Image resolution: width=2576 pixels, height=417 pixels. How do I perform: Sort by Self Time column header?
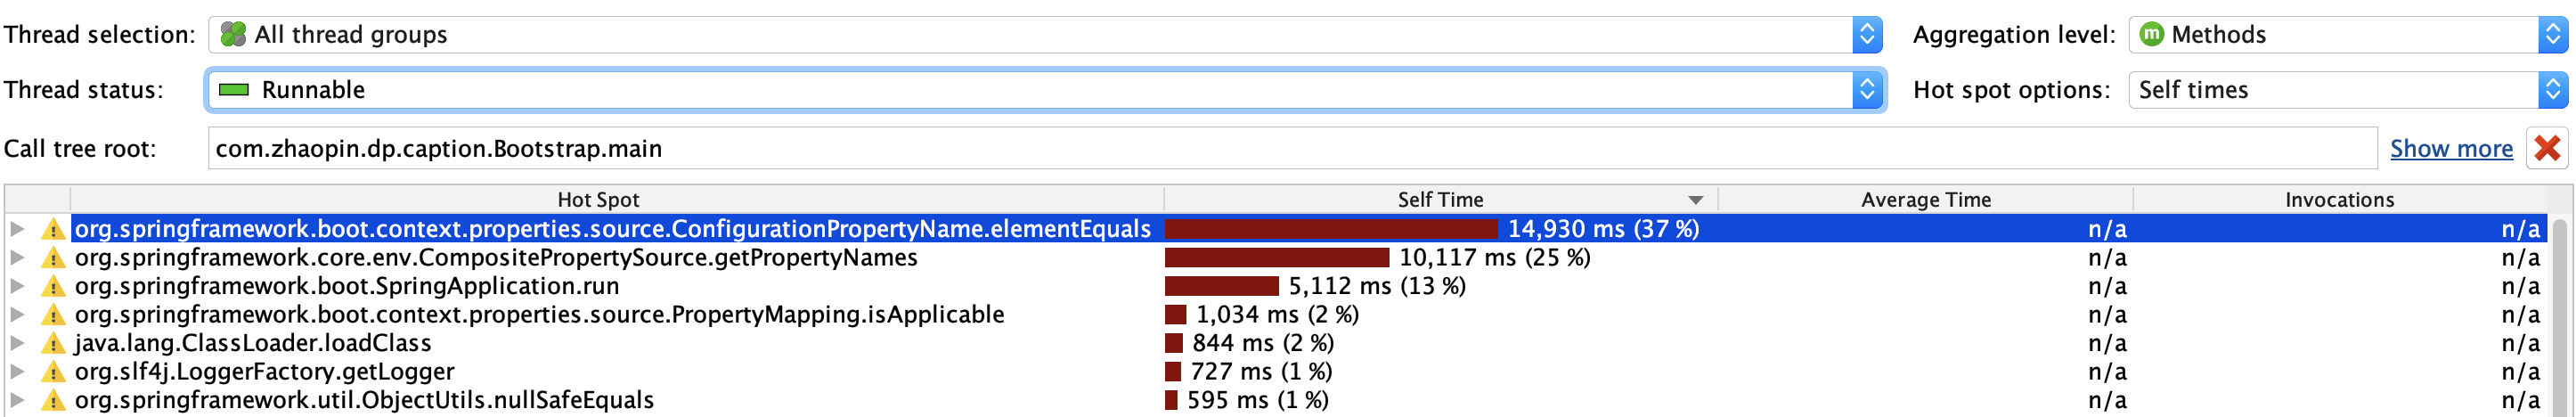[1441, 199]
